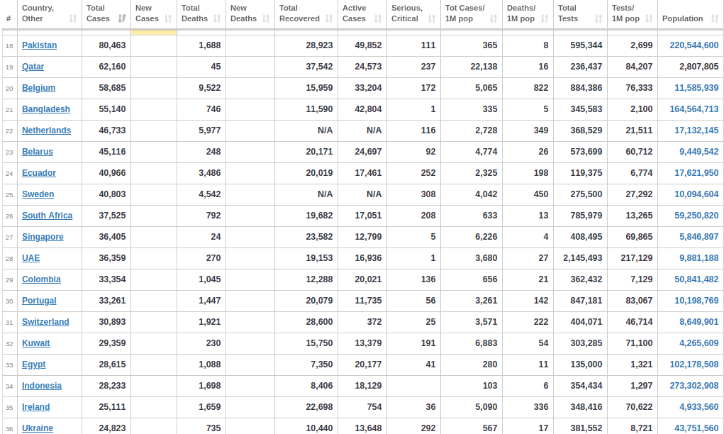Open the Switzerland country link
The image size is (724, 434).
coord(45,321)
